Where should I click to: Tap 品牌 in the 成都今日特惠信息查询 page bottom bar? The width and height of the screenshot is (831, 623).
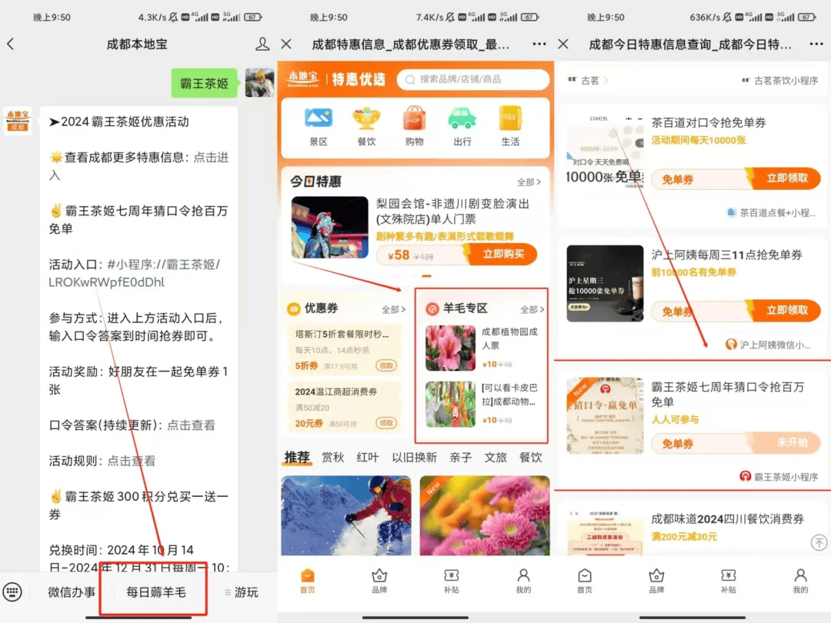point(656,581)
